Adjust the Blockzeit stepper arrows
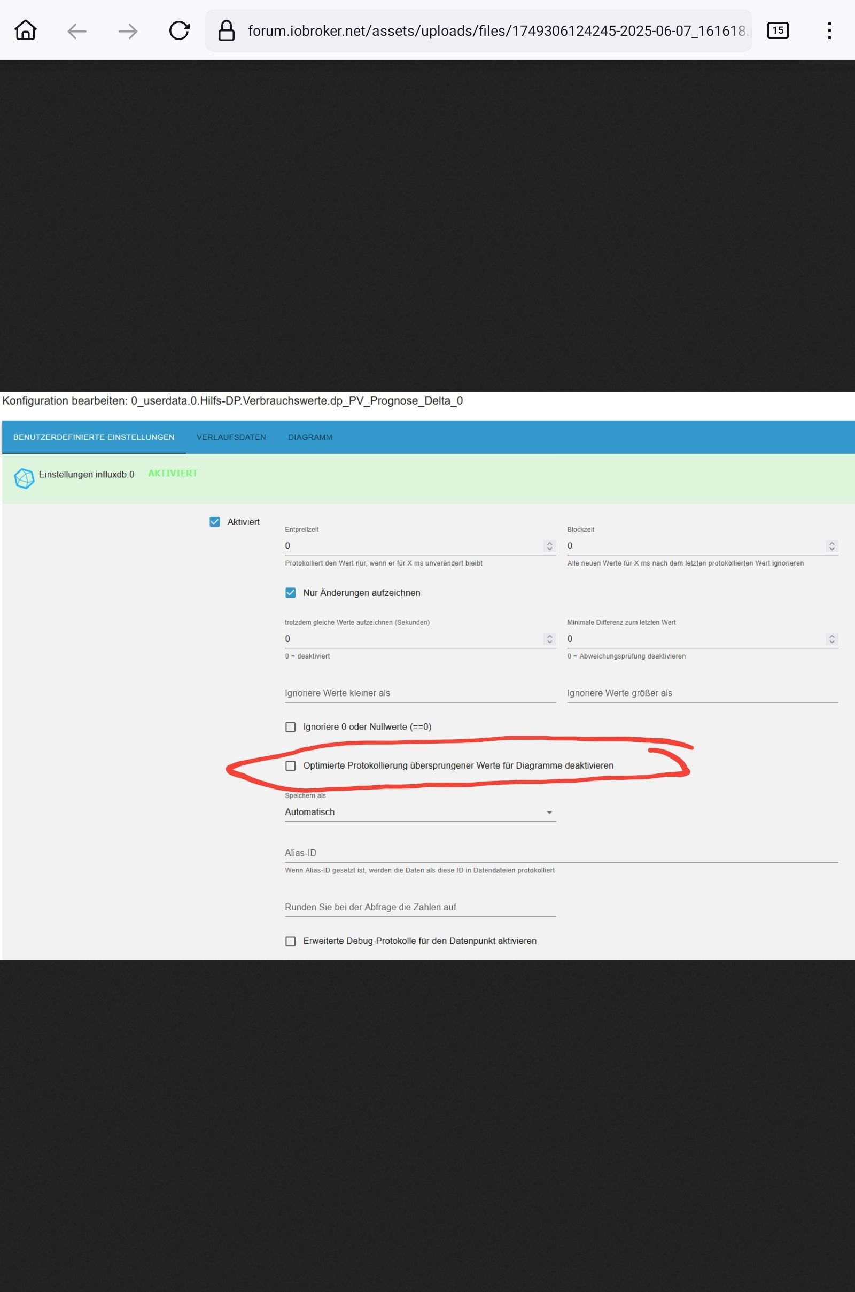855x1292 pixels. pos(831,546)
